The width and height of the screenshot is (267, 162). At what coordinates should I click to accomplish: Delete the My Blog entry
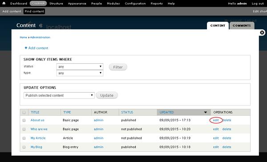click(x=227, y=147)
